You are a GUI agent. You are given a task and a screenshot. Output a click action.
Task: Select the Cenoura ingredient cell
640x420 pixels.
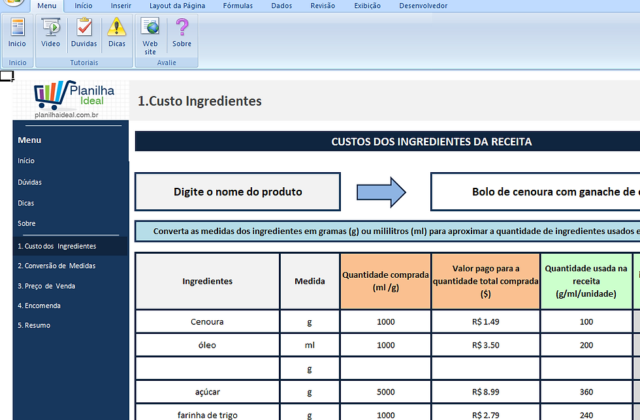[x=208, y=322]
